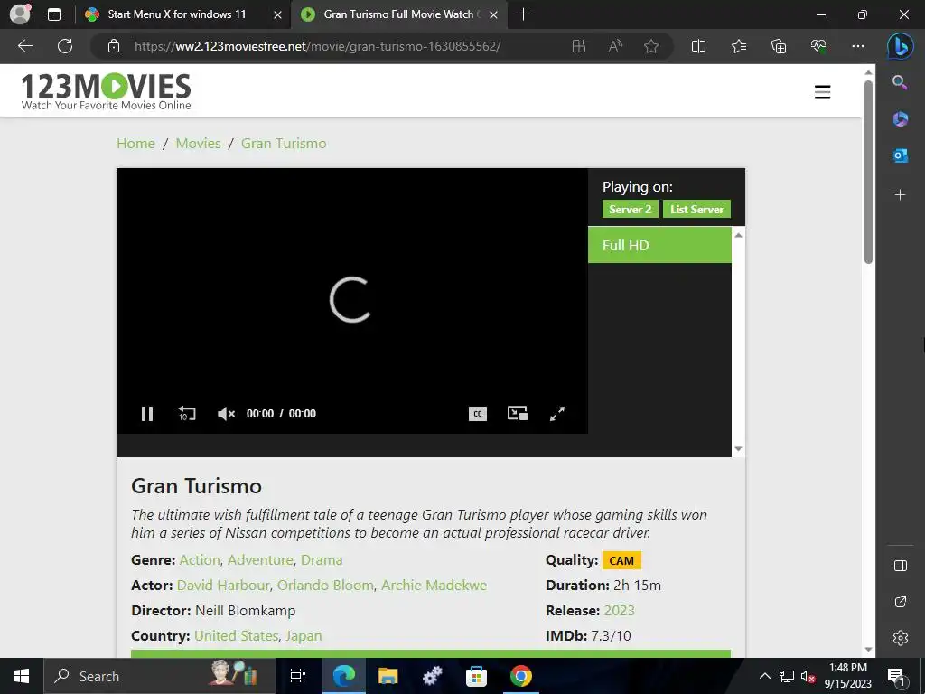The image size is (925, 694).
Task: Open File Explorer from taskbar
Action: (x=388, y=676)
